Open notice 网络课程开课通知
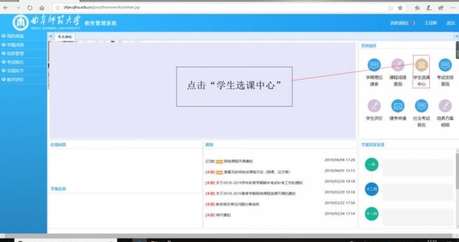Image resolution: width=459 pixels, height=242 pixels. (x=238, y=161)
